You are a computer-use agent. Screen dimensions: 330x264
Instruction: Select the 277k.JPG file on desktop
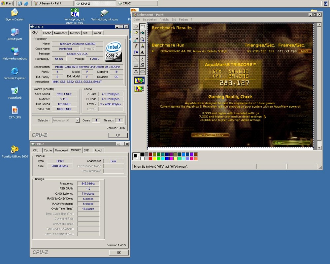click(x=15, y=113)
